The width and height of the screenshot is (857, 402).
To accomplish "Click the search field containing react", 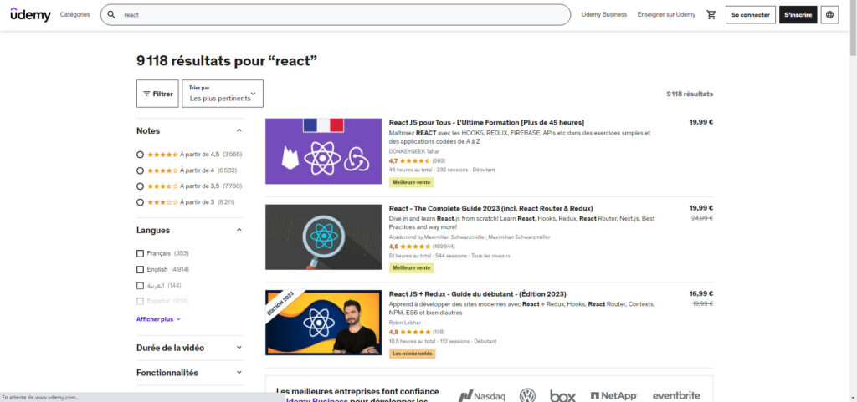I will (x=335, y=15).
